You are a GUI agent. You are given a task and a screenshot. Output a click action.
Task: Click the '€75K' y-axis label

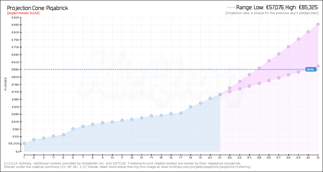click(x=16, y=40)
